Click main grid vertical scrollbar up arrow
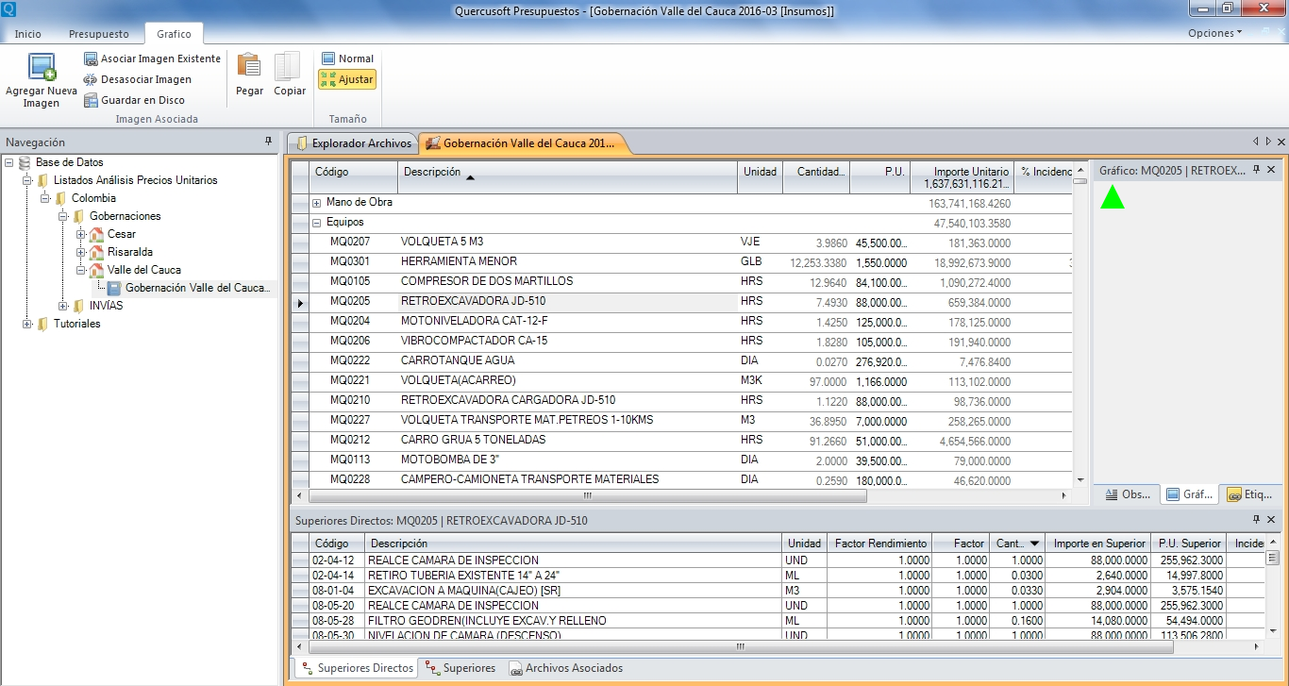Viewport: 1289px width, 686px height. pyautogui.click(x=1080, y=169)
